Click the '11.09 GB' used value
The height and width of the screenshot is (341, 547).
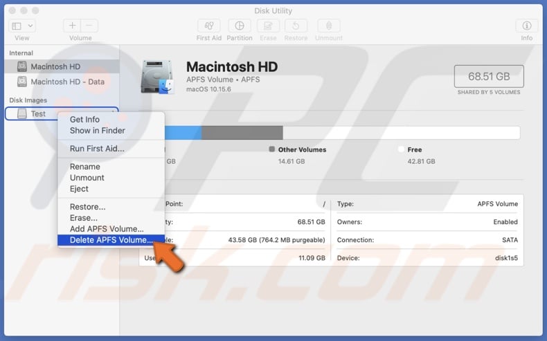[312, 259]
